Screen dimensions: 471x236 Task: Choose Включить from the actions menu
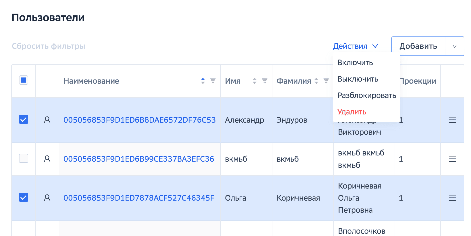[355, 63]
